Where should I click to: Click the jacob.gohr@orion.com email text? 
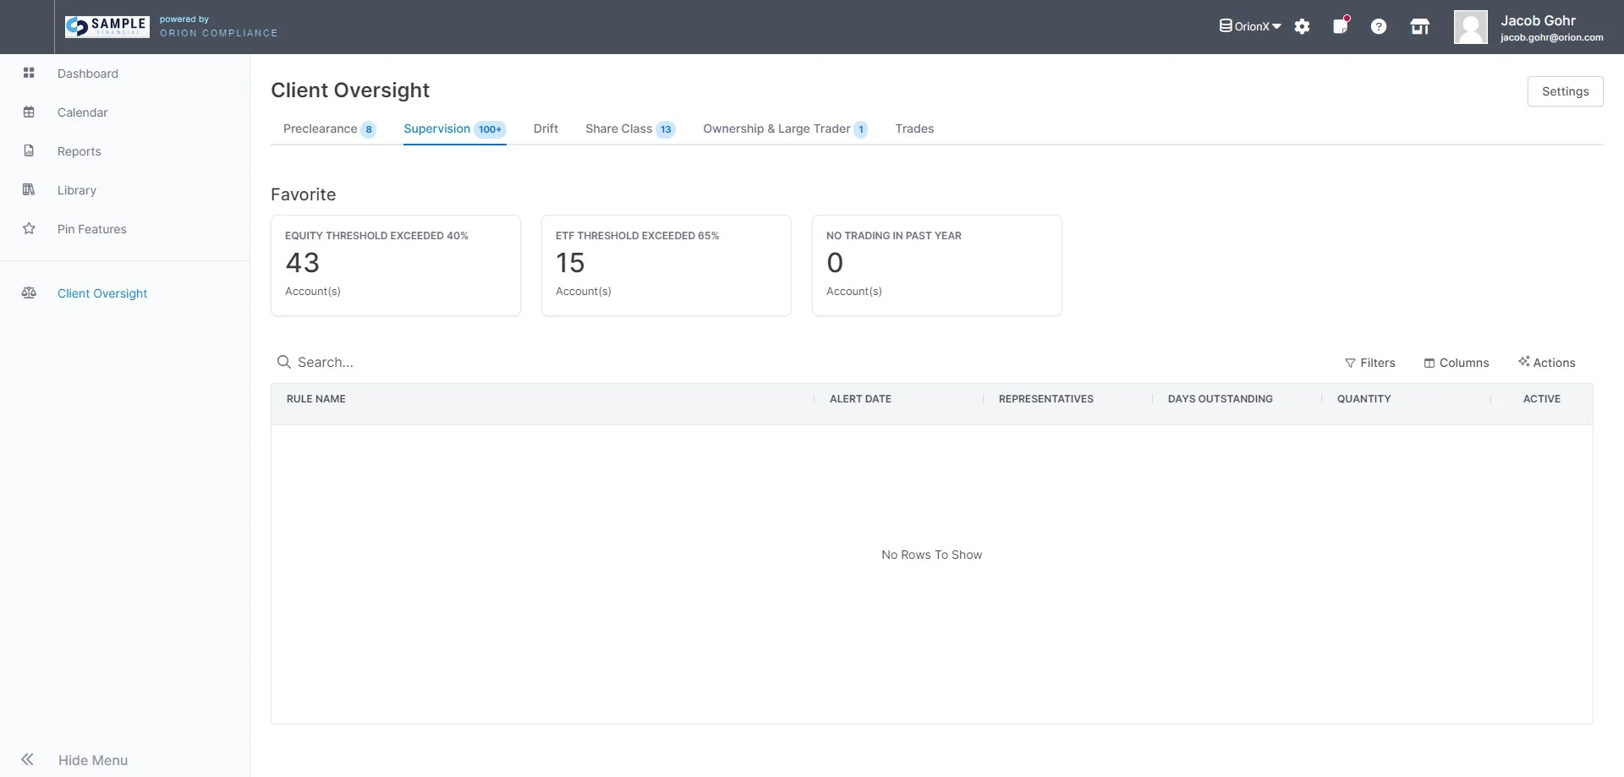point(1551,37)
